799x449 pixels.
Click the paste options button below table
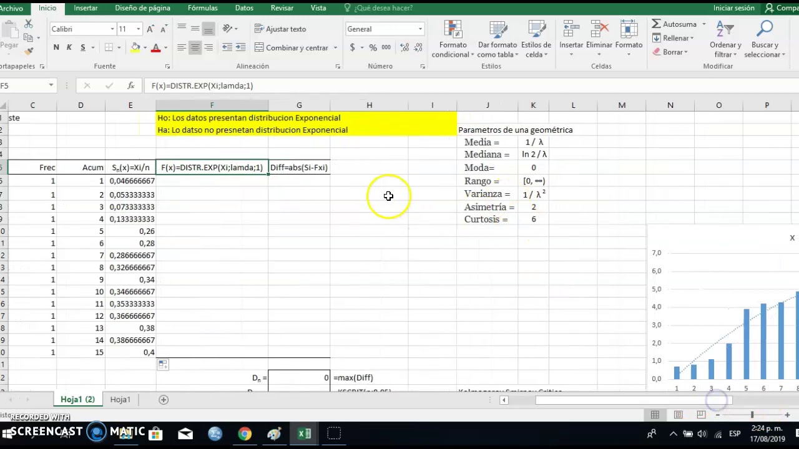click(163, 364)
